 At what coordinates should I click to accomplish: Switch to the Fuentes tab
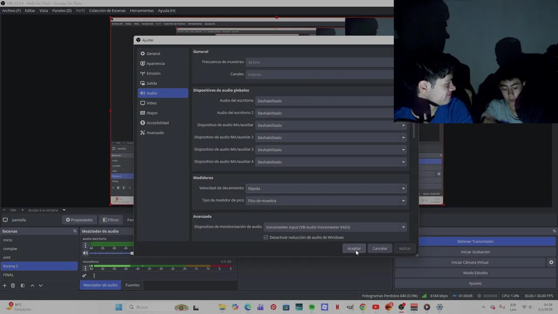(x=133, y=285)
